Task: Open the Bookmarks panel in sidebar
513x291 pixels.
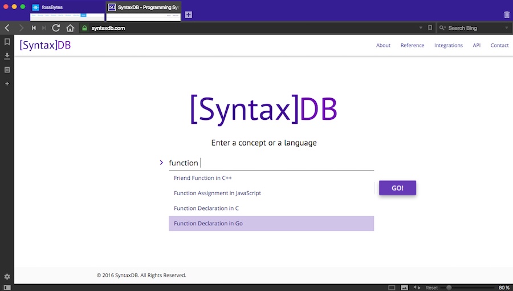Action: [x=7, y=42]
